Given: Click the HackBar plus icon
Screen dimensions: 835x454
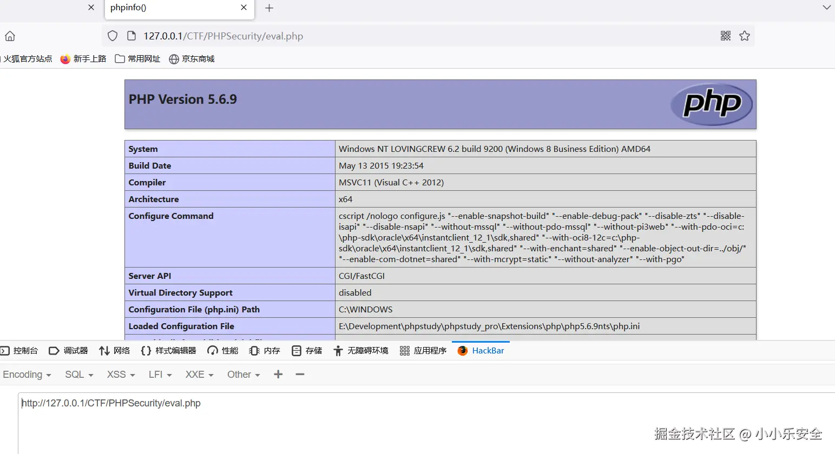Looking at the screenshot, I should tap(278, 374).
